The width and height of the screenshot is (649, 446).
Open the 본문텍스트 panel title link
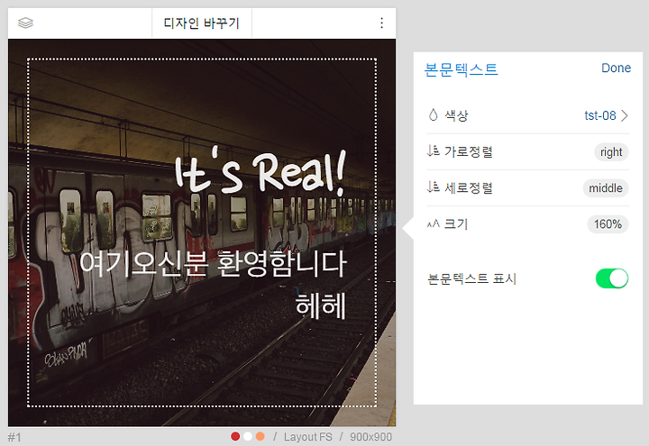[462, 69]
